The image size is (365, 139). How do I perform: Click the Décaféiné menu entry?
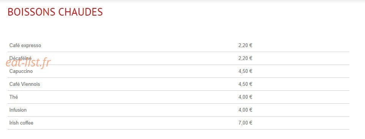coord(20,58)
